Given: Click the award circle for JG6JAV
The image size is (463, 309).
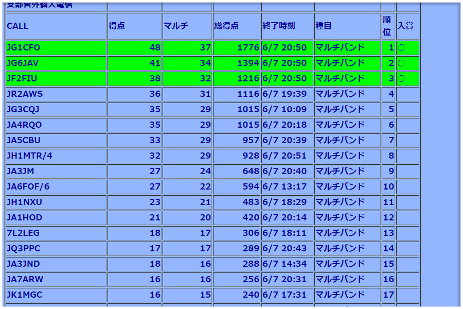Looking at the screenshot, I should pyautogui.click(x=401, y=63).
